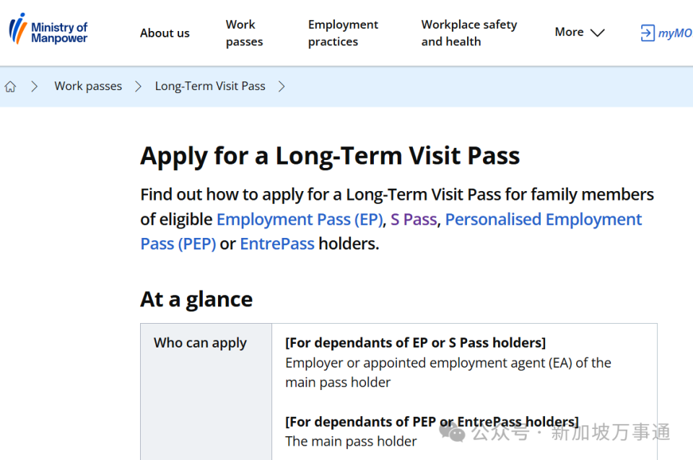Click the Work passes breadcrumb link

point(88,87)
